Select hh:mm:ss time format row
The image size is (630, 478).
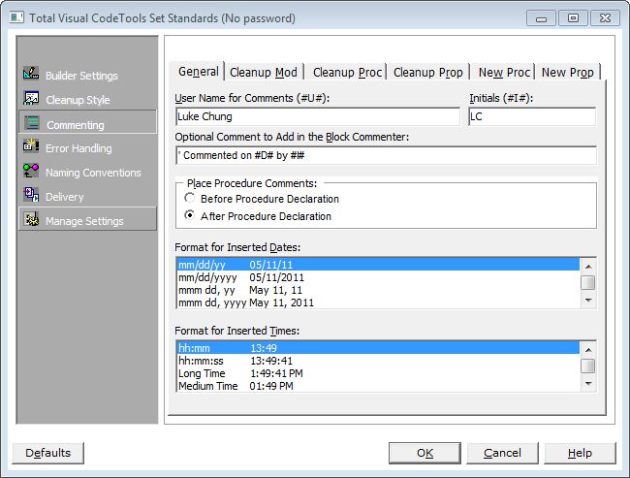point(378,361)
